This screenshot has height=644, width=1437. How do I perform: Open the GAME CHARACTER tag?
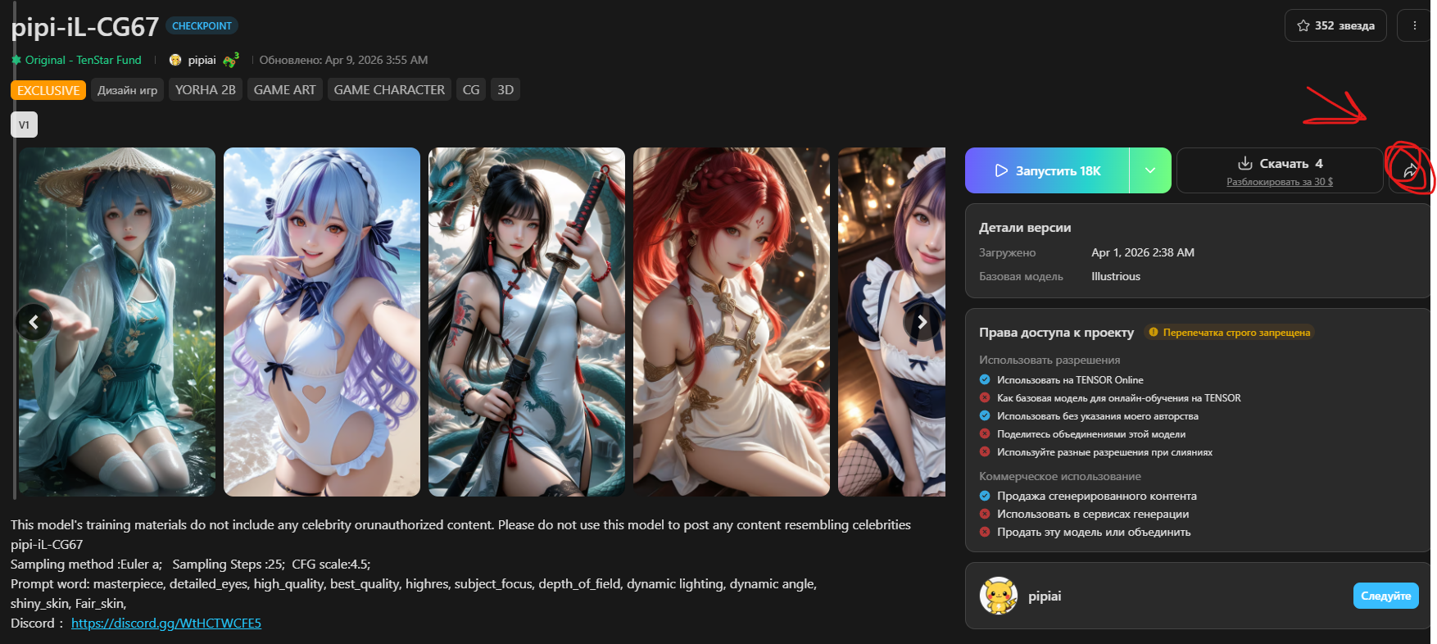click(389, 90)
